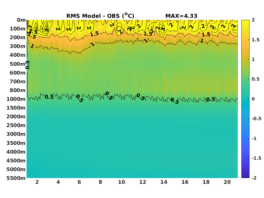
Task: Click the y-axis label '5000m'
Action: 16,169
